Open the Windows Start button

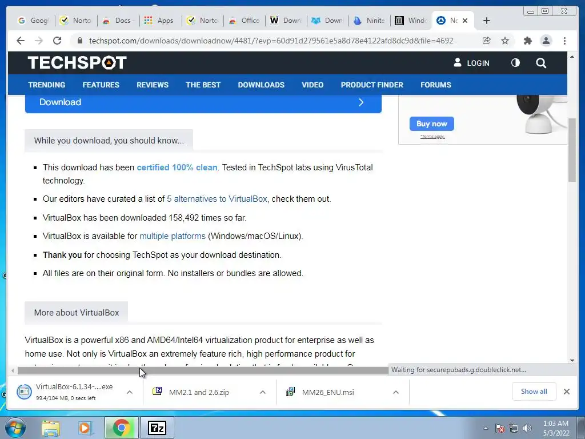coord(14,428)
